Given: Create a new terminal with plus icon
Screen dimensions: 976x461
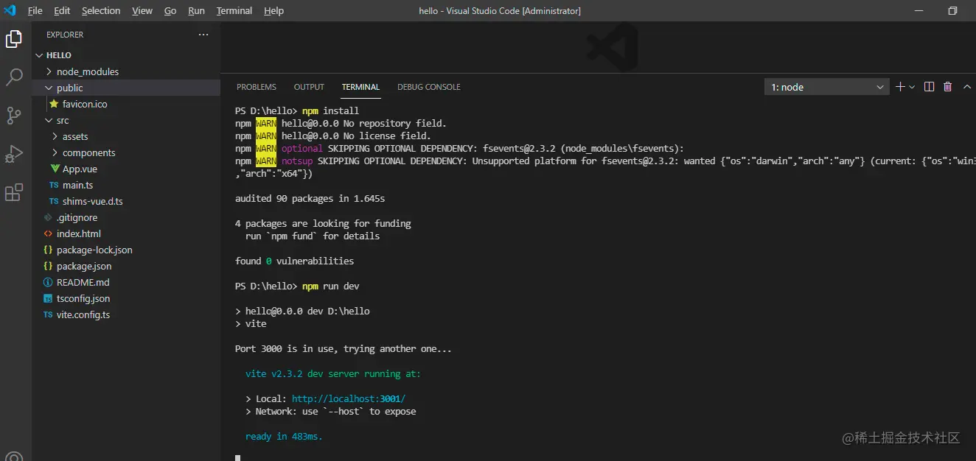Looking at the screenshot, I should 900,87.
